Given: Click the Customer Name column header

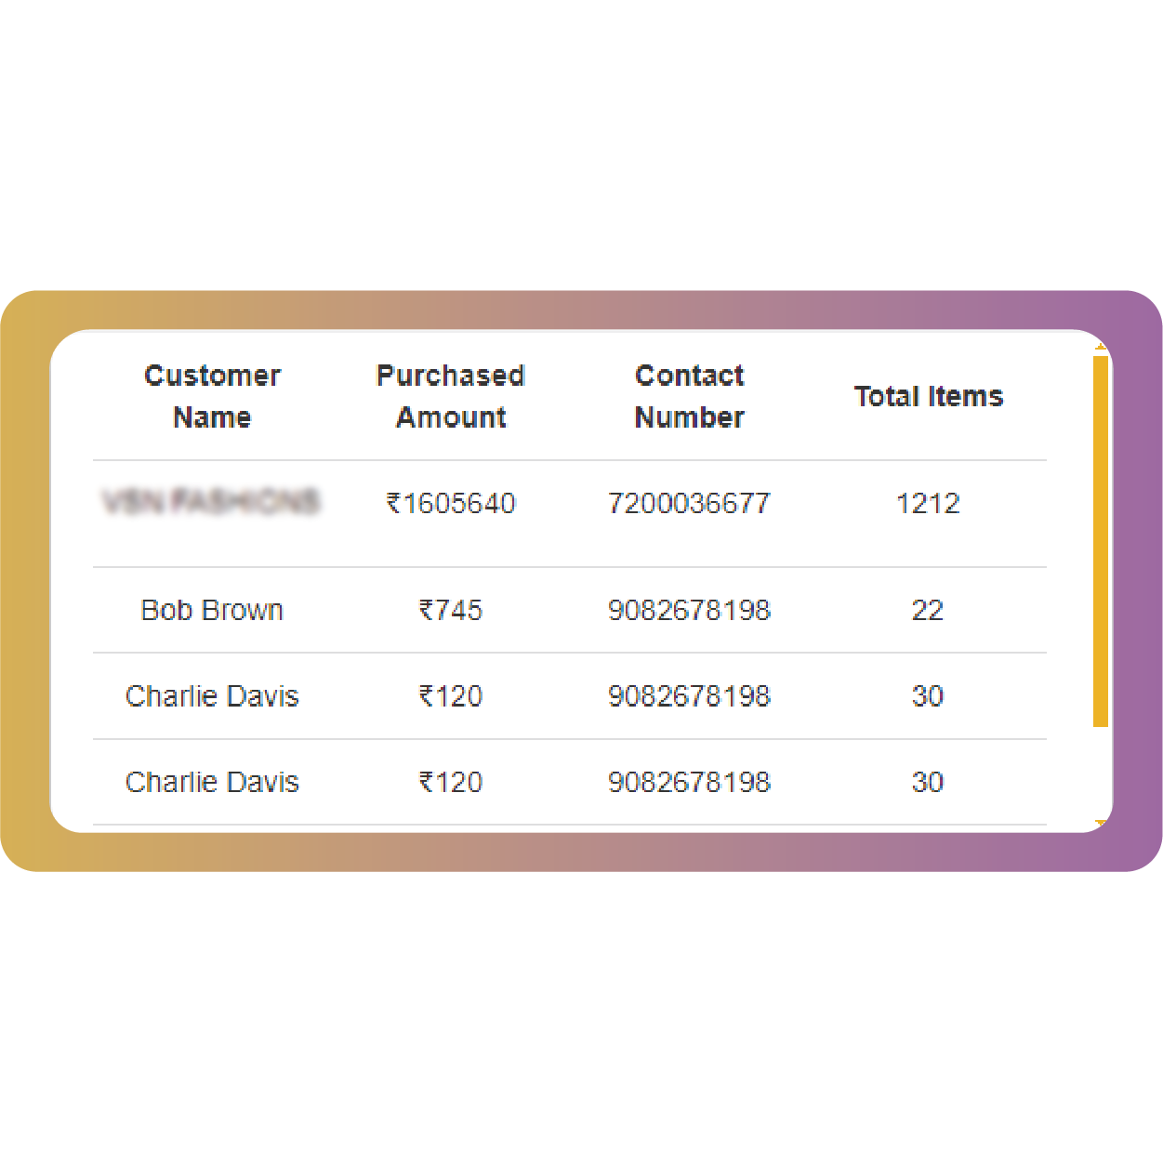Looking at the screenshot, I should click(x=212, y=396).
